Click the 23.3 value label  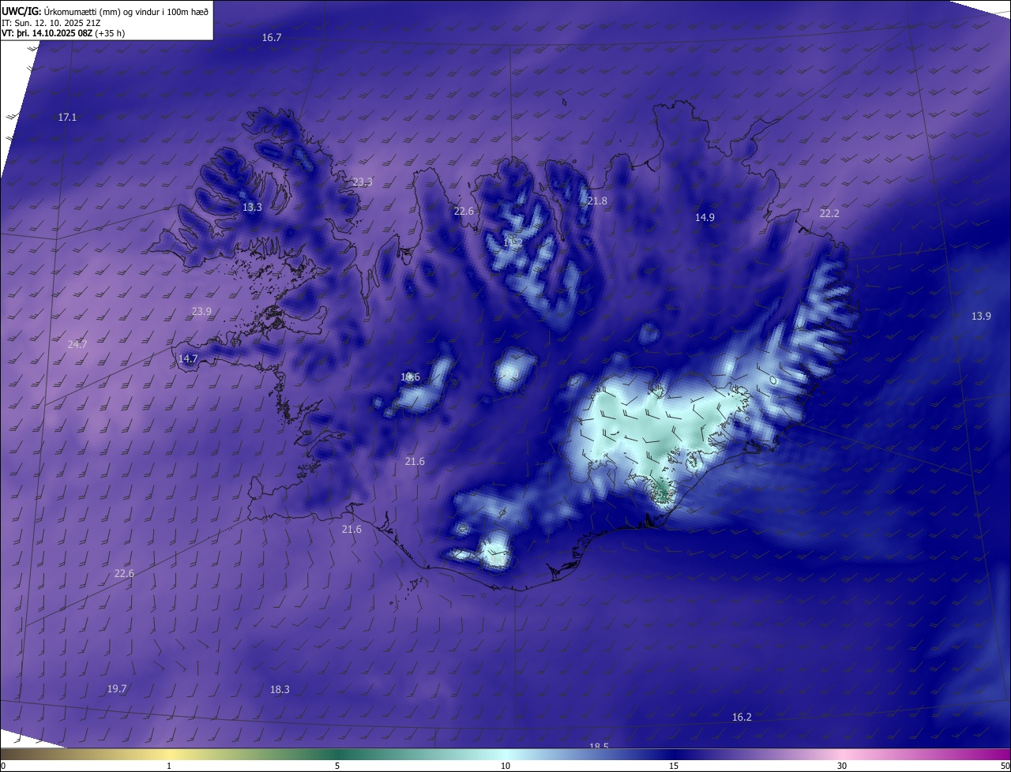point(363,182)
